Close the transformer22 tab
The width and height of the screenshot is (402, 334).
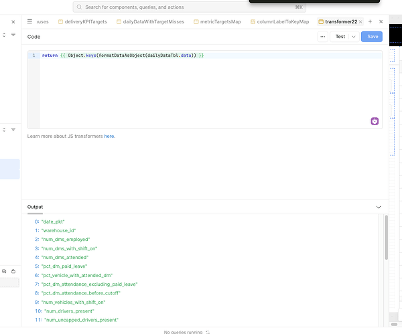[360, 22]
